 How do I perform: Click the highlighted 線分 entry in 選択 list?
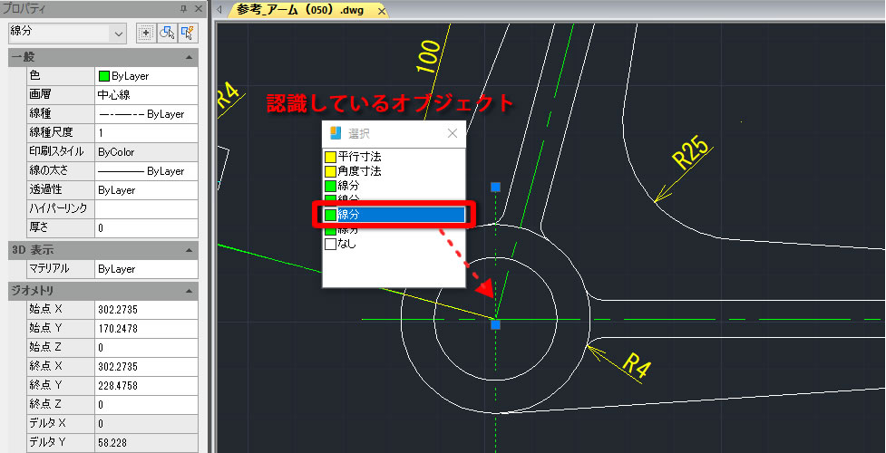tap(394, 215)
